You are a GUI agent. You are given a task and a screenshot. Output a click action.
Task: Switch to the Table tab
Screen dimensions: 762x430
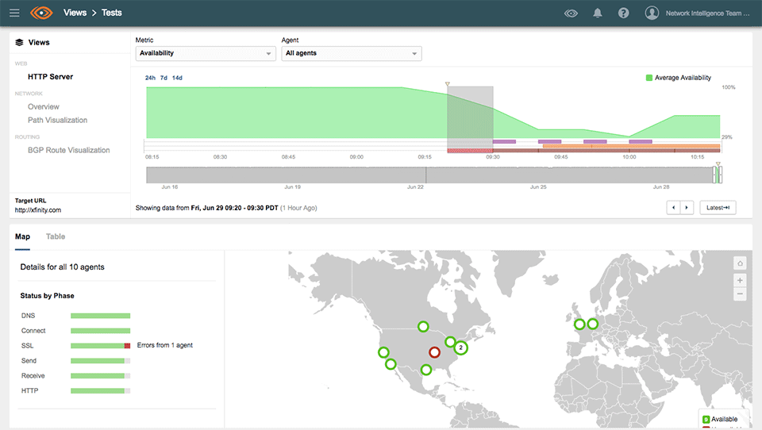(x=56, y=236)
